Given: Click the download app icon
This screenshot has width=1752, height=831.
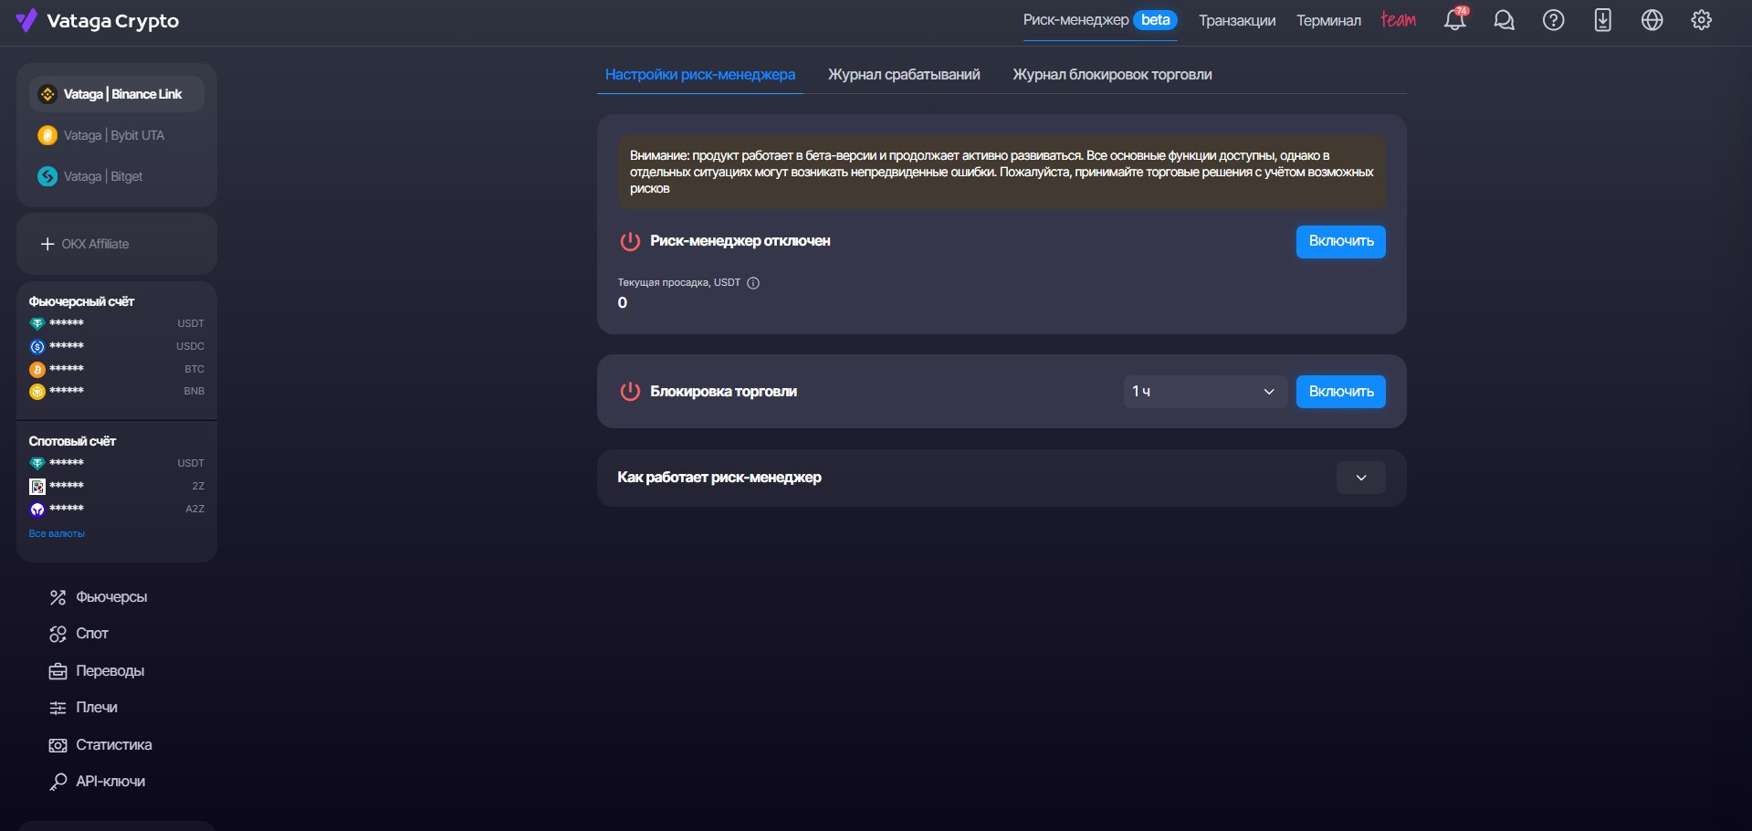Looking at the screenshot, I should pyautogui.click(x=1602, y=20).
